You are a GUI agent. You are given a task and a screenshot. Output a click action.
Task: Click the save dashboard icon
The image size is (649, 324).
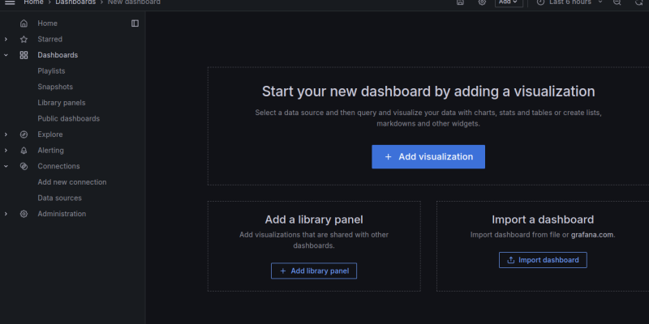coord(460,2)
